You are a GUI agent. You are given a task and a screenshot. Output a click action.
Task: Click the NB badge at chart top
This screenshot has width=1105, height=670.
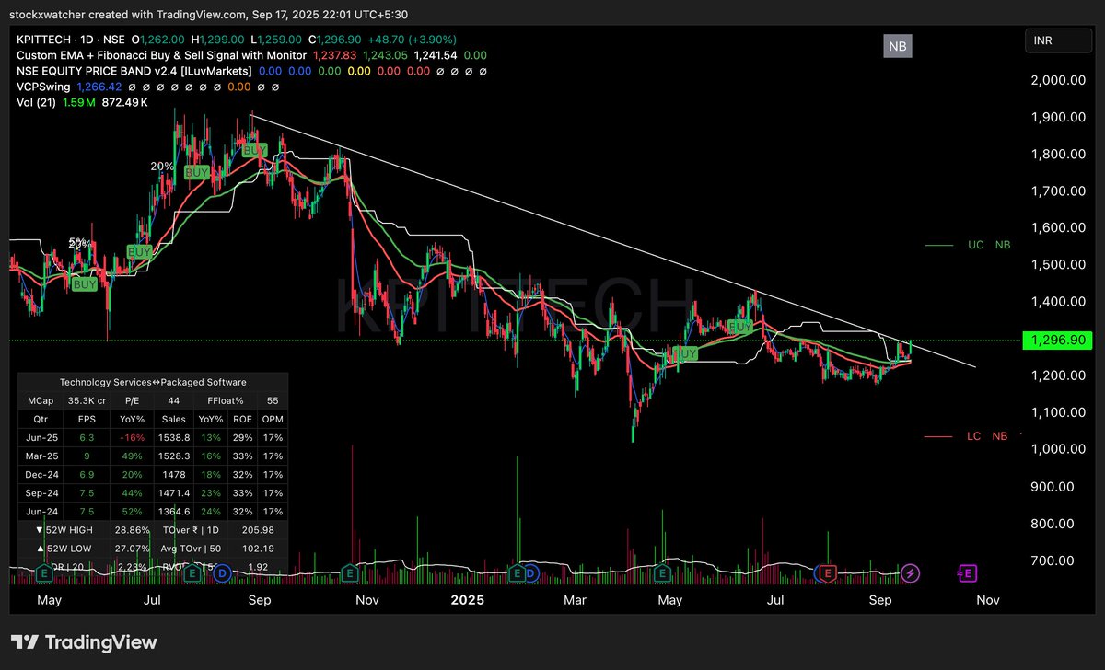click(896, 46)
